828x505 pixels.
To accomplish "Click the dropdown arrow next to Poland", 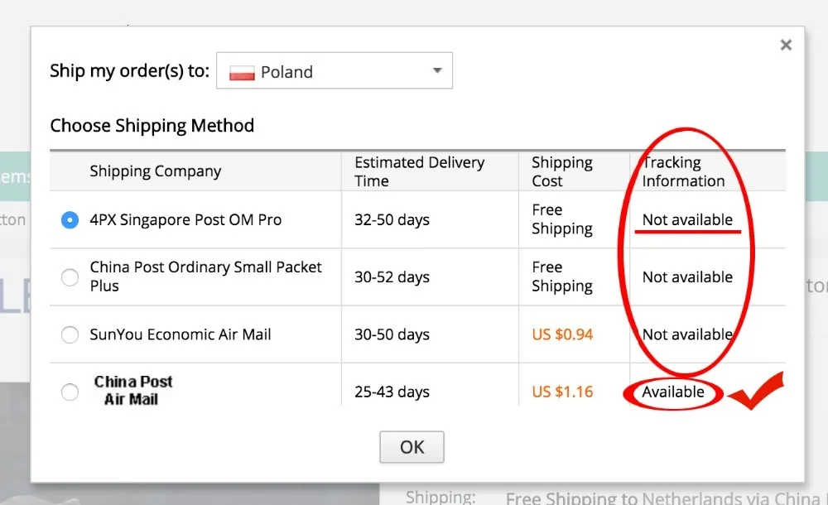I will [x=437, y=70].
